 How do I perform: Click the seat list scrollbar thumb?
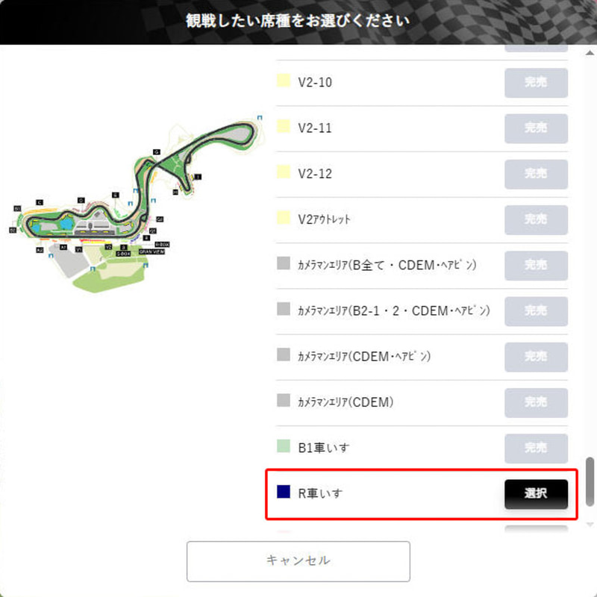pos(590,481)
